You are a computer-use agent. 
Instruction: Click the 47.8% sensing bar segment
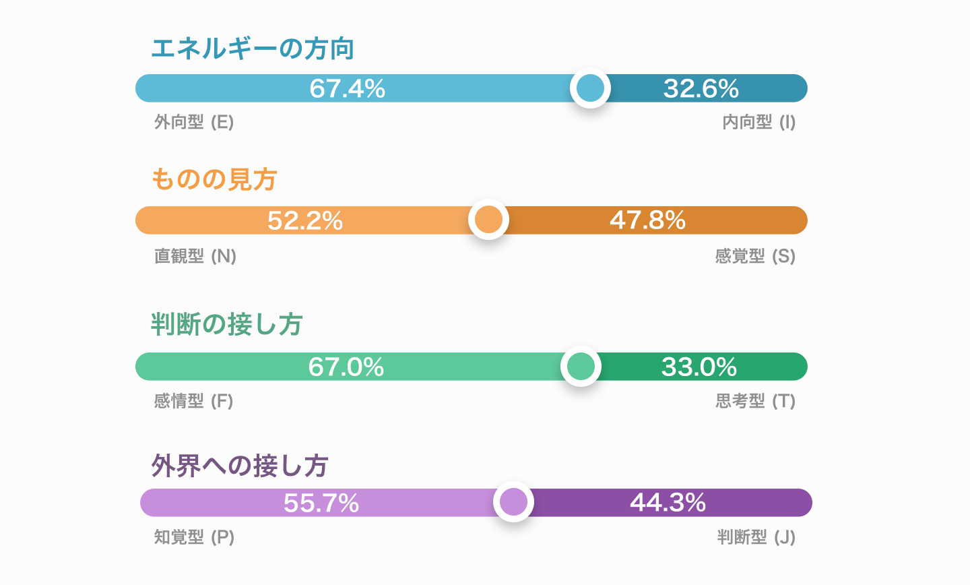(647, 220)
